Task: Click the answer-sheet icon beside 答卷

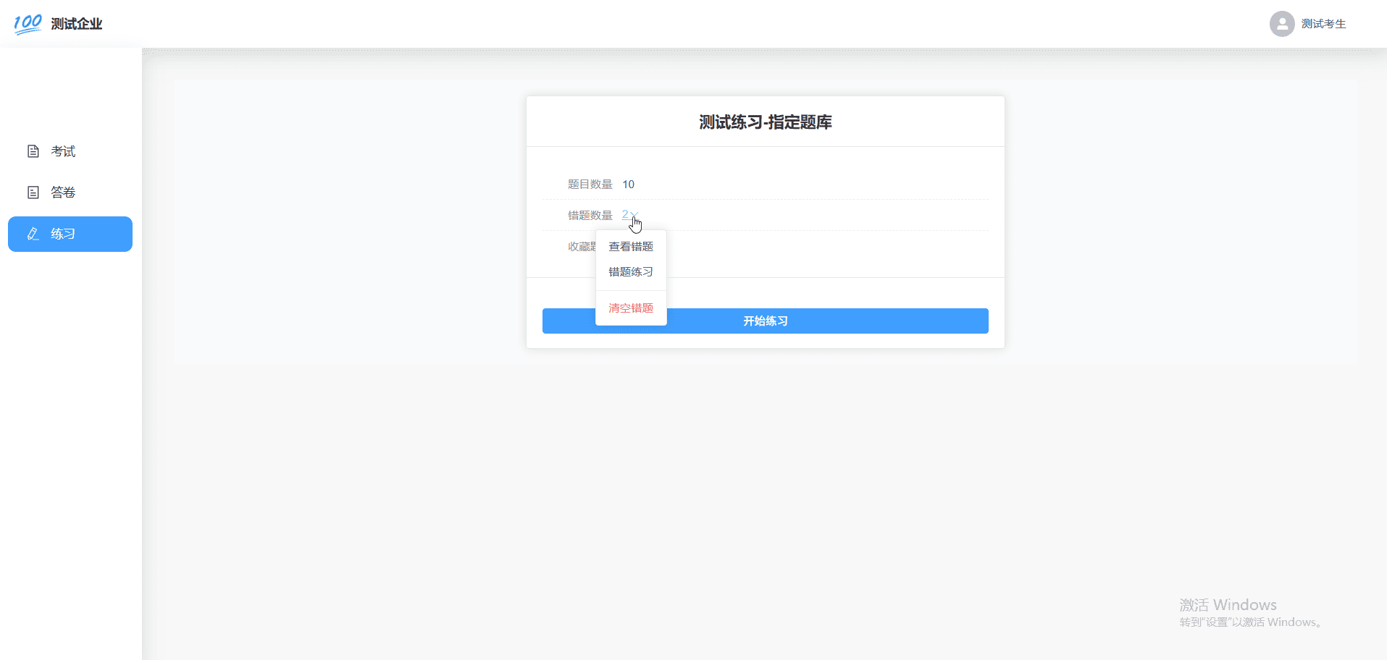Action: pos(32,192)
